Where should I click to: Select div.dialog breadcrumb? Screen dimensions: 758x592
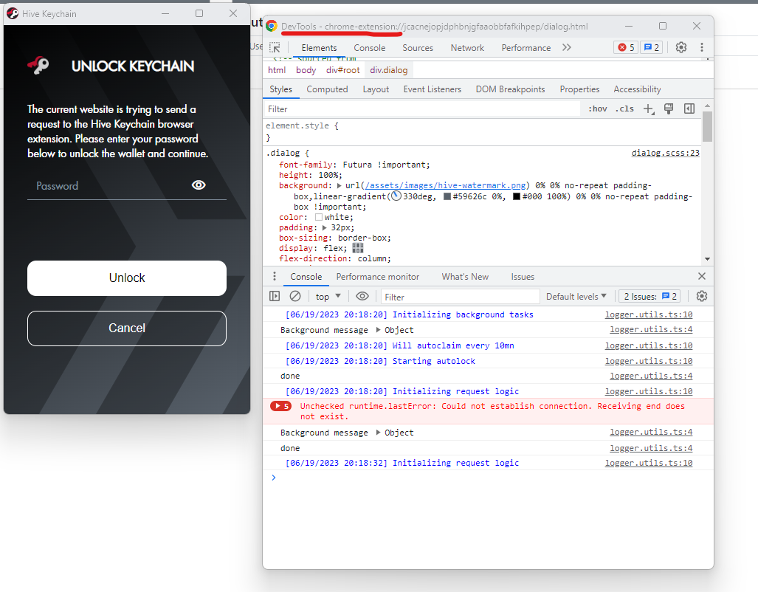coord(389,70)
